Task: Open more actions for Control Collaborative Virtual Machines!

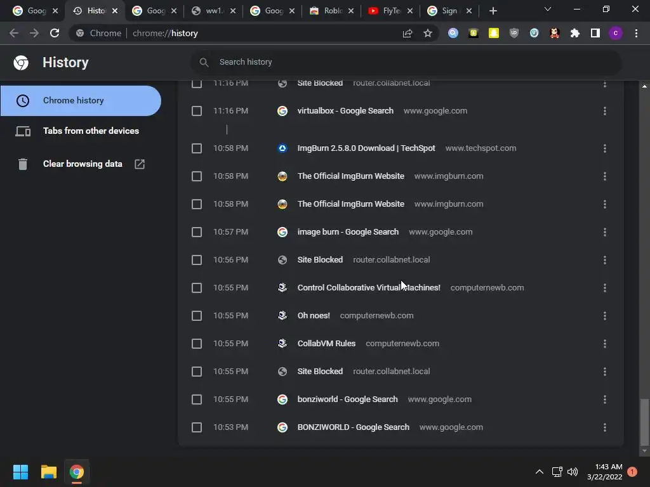Action: (605, 288)
